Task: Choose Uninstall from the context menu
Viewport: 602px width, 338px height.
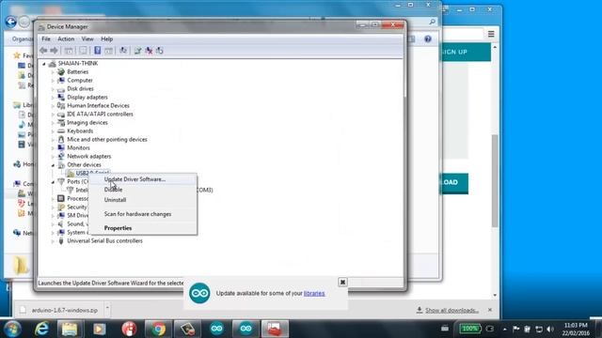Action: 143,200
